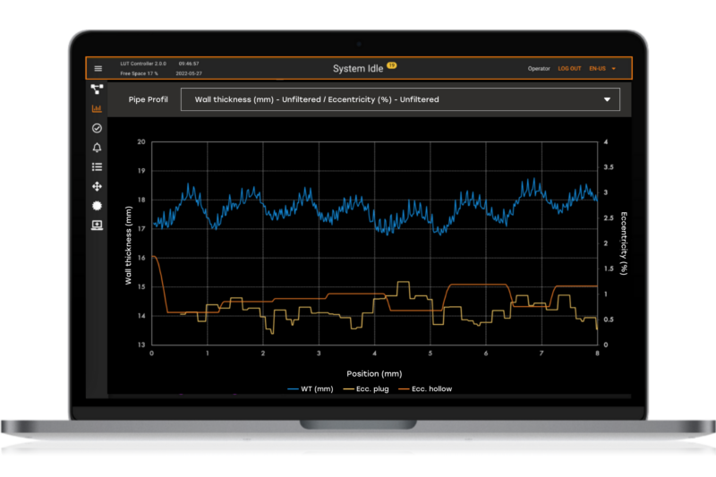Toggle Ecc. plug series in legend
Viewport: 716px width, 477px height.
point(366,389)
